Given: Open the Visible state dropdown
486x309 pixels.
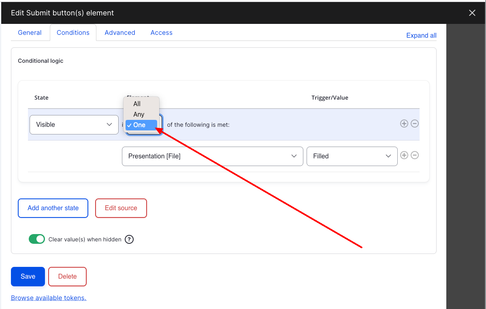Looking at the screenshot, I should click(74, 124).
